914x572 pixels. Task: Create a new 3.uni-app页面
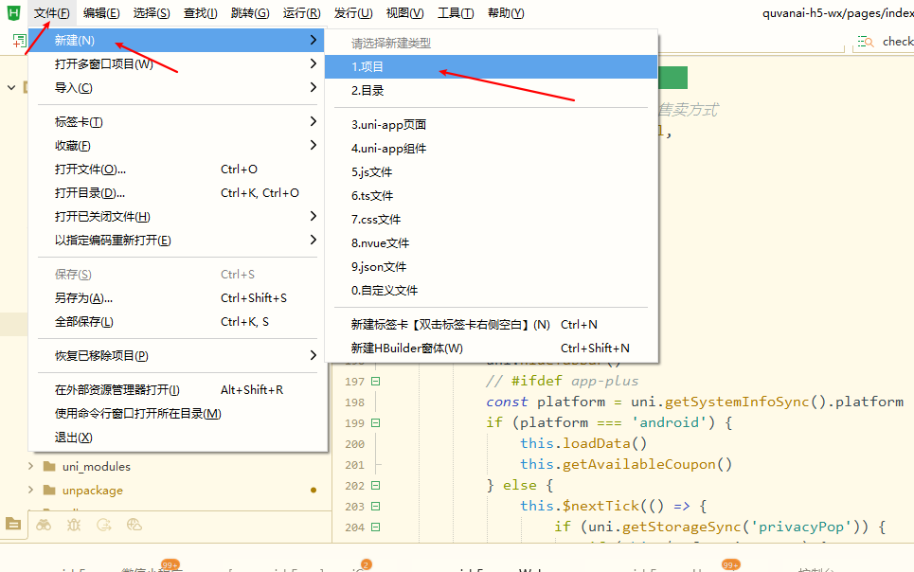pyautogui.click(x=491, y=125)
